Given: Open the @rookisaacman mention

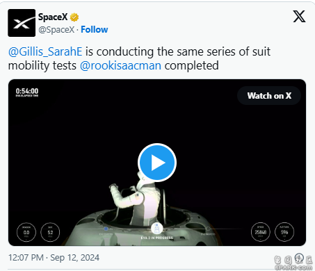Looking at the screenshot, I should [120, 65].
